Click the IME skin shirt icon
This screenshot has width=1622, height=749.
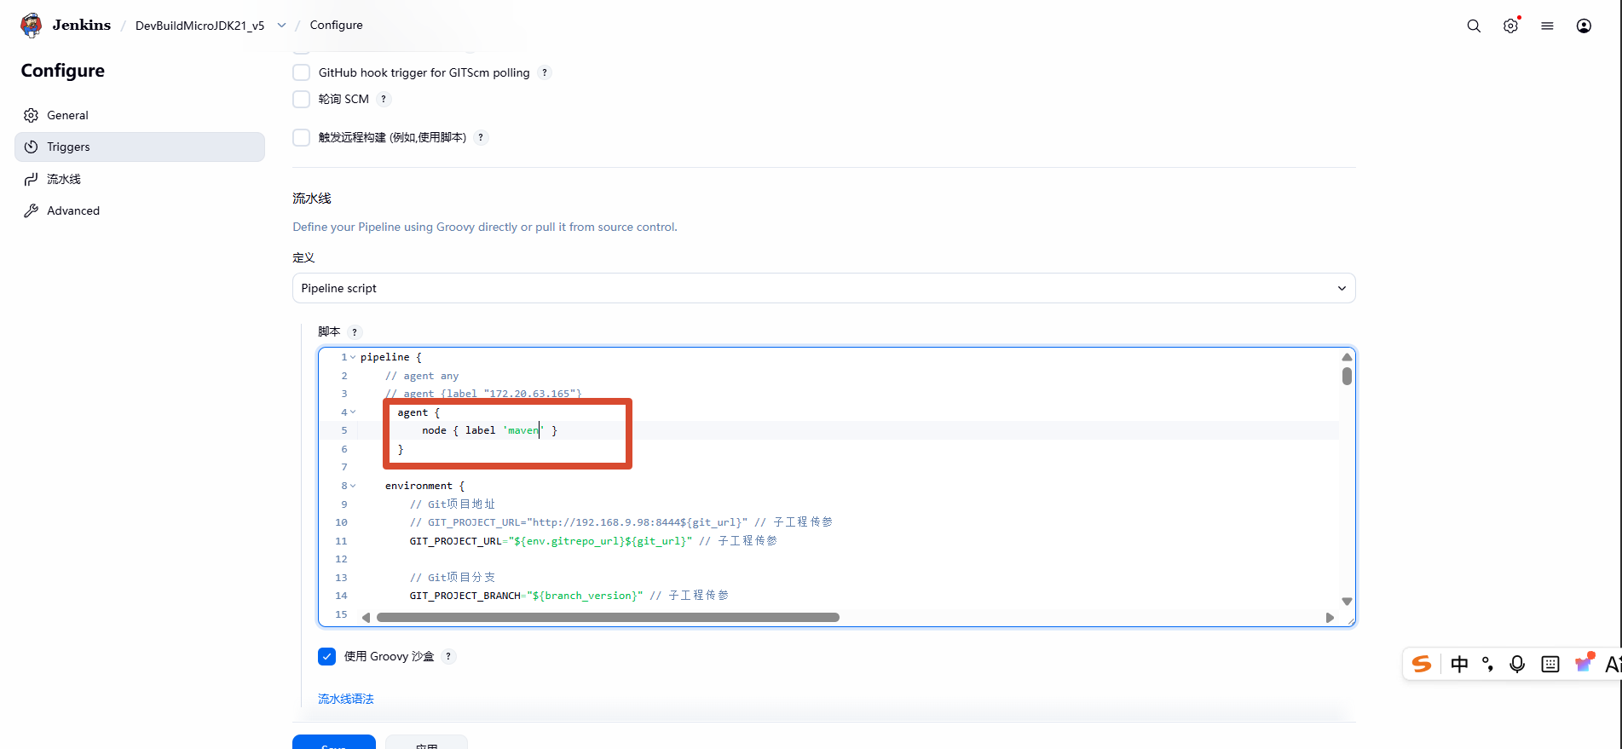coord(1584,663)
